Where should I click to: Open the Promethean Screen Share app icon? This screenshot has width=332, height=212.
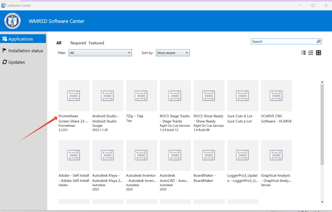pos(74,96)
